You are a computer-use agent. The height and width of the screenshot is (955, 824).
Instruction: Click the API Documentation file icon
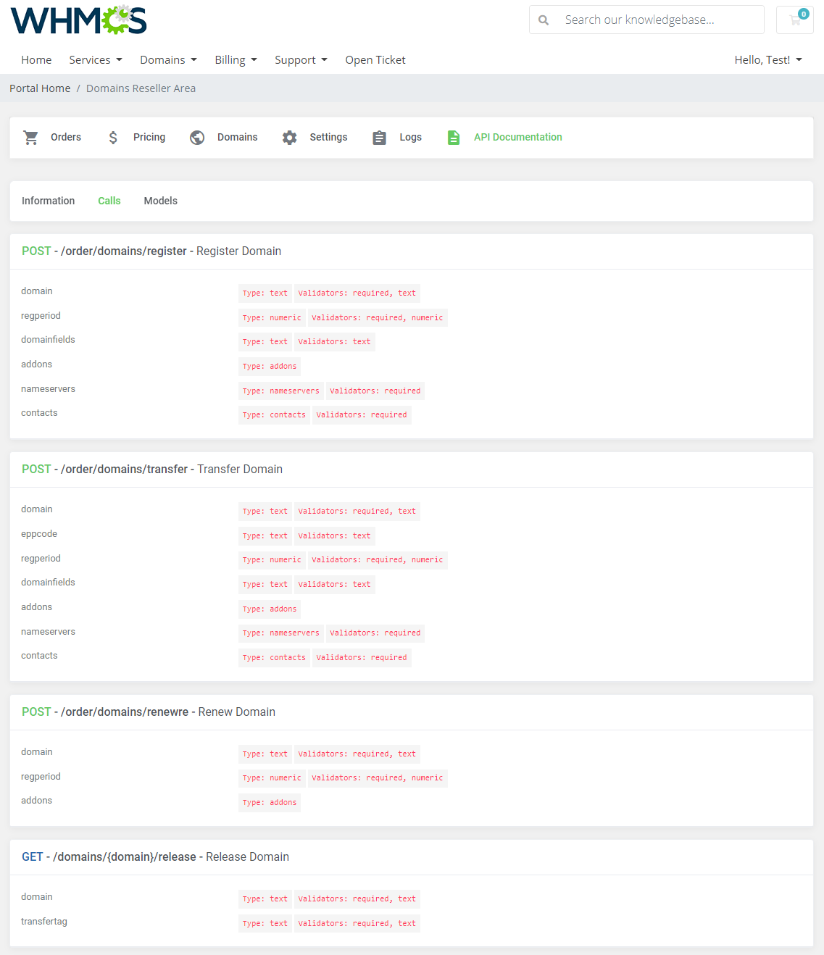(454, 137)
